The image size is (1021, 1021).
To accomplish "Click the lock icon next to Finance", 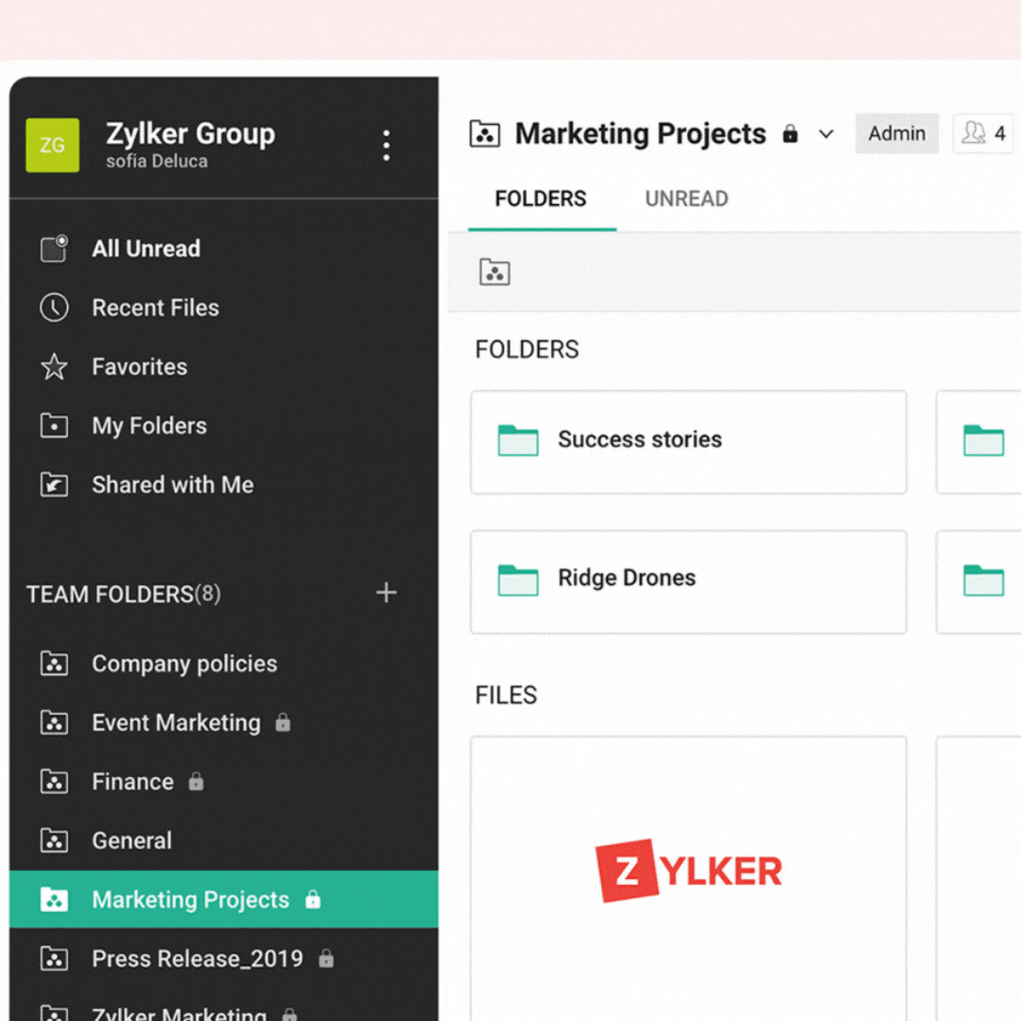I will pyautogui.click(x=196, y=781).
